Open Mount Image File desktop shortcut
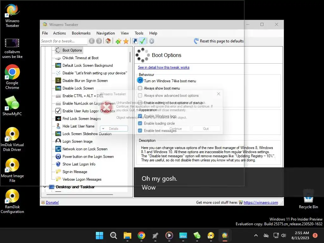Image resolution: width=324 pixels, height=243 pixels. (x=12, y=170)
